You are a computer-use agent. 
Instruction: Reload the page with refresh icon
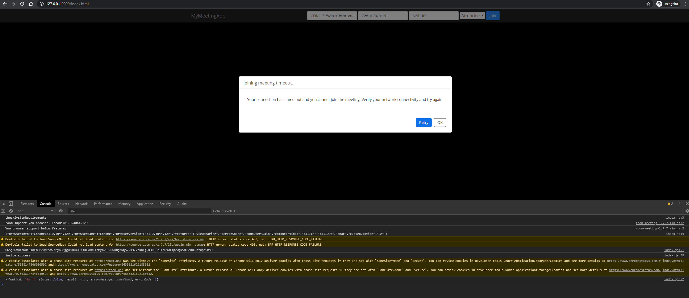pyautogui.click(x=22, y=4)
